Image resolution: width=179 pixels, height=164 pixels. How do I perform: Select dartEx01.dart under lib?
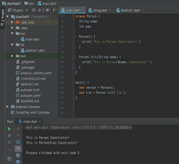[x=33, y=50]
